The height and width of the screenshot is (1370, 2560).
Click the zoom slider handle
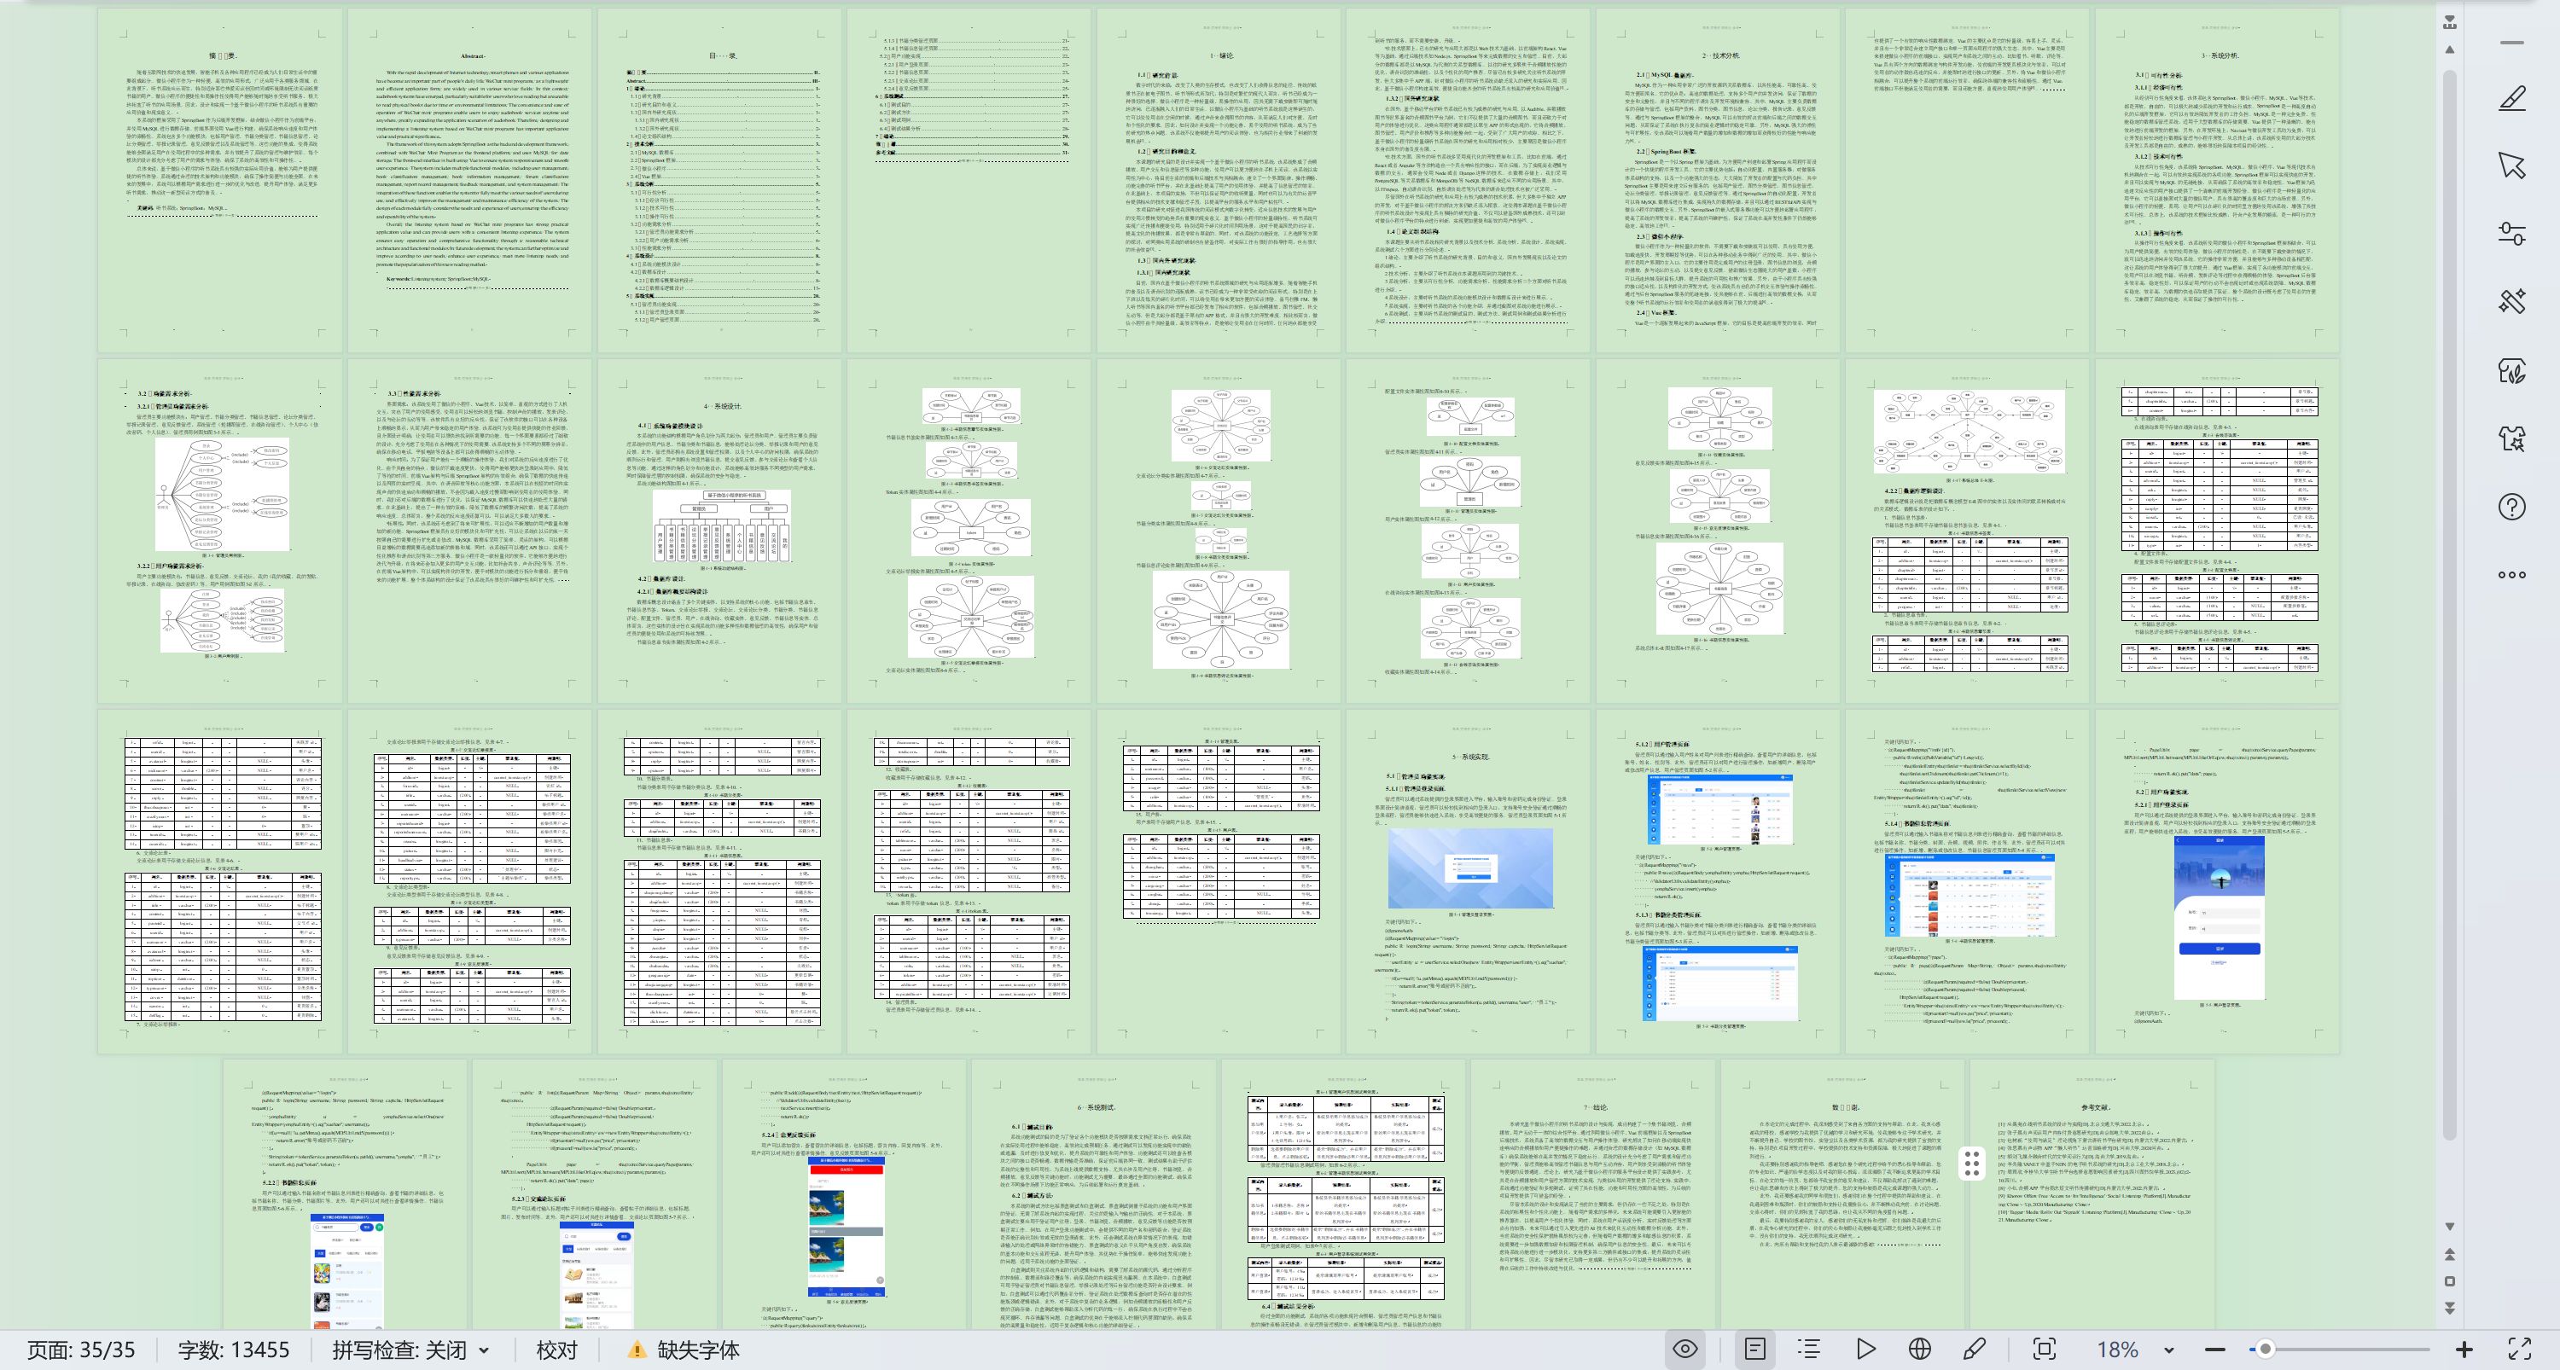2265,1350
